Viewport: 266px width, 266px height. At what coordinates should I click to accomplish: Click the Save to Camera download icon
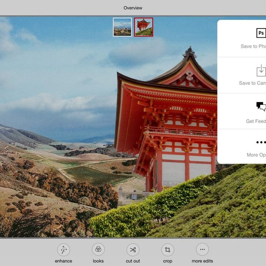pyautogui.click(x=261, y=71)
